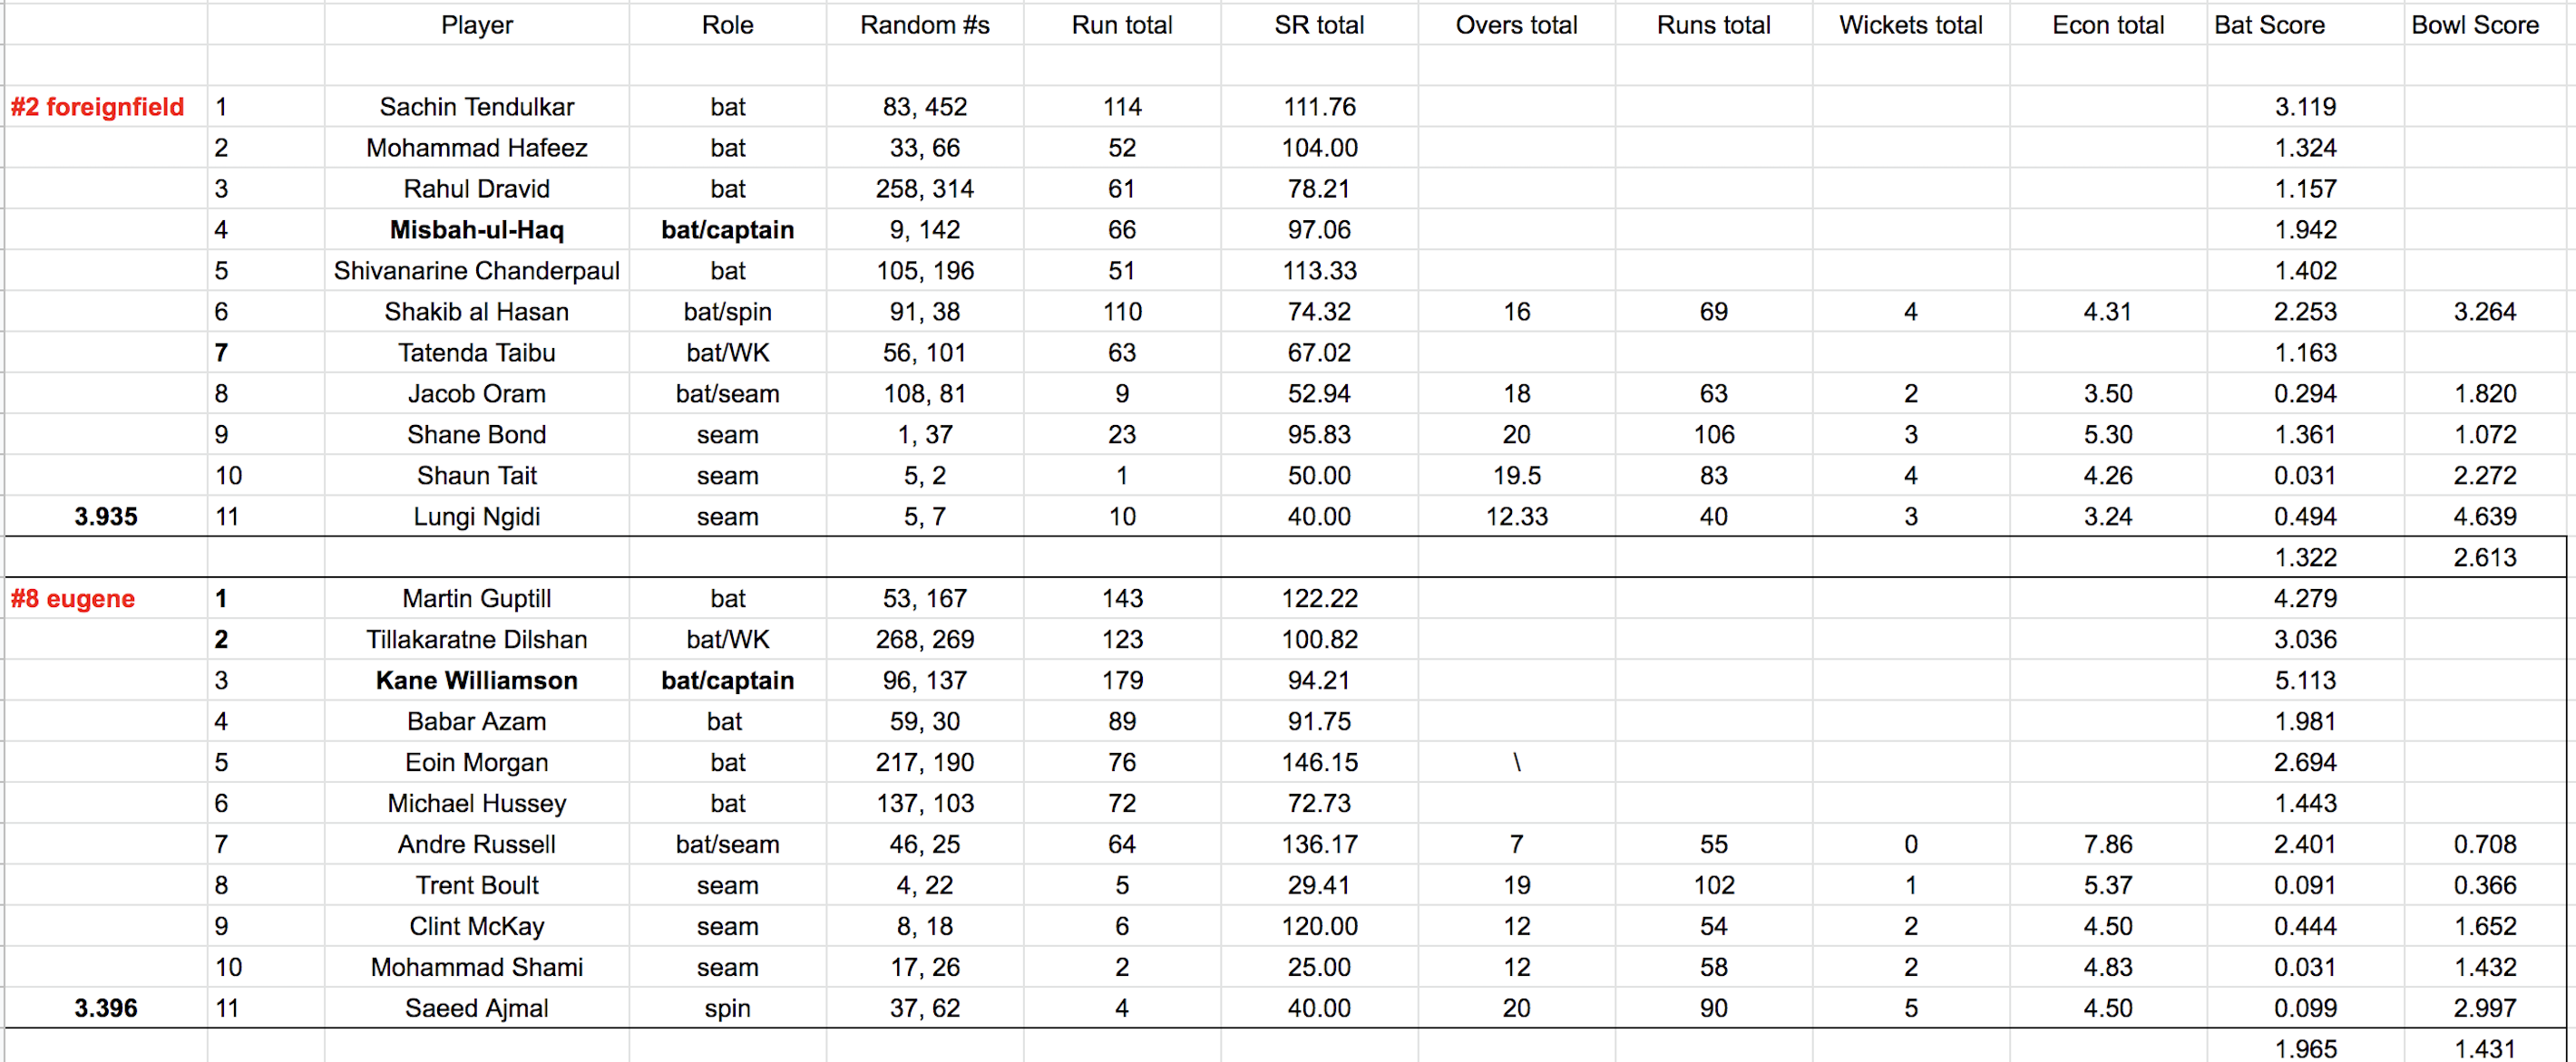Click the Player column header cell
The height and width of the screenshot is (1062, 2576).
[476, 25]
